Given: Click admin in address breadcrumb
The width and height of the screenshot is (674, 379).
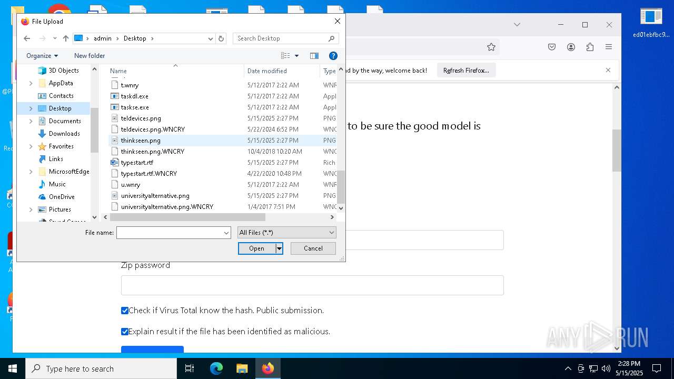Looking at the screenshot, I should pyautogui.click(x=103, y=38).
